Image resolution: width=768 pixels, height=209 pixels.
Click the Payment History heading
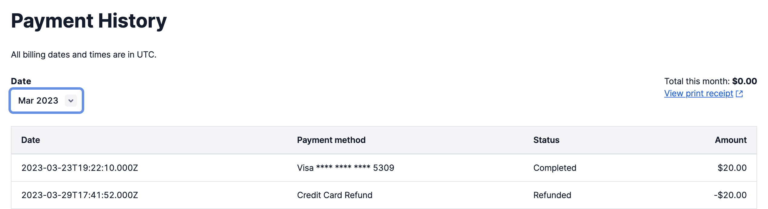89,21
